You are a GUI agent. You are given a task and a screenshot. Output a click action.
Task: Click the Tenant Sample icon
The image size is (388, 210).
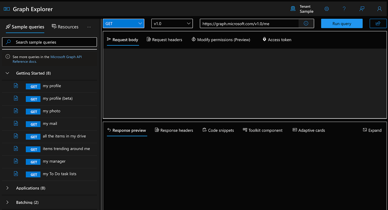(293, 9)
